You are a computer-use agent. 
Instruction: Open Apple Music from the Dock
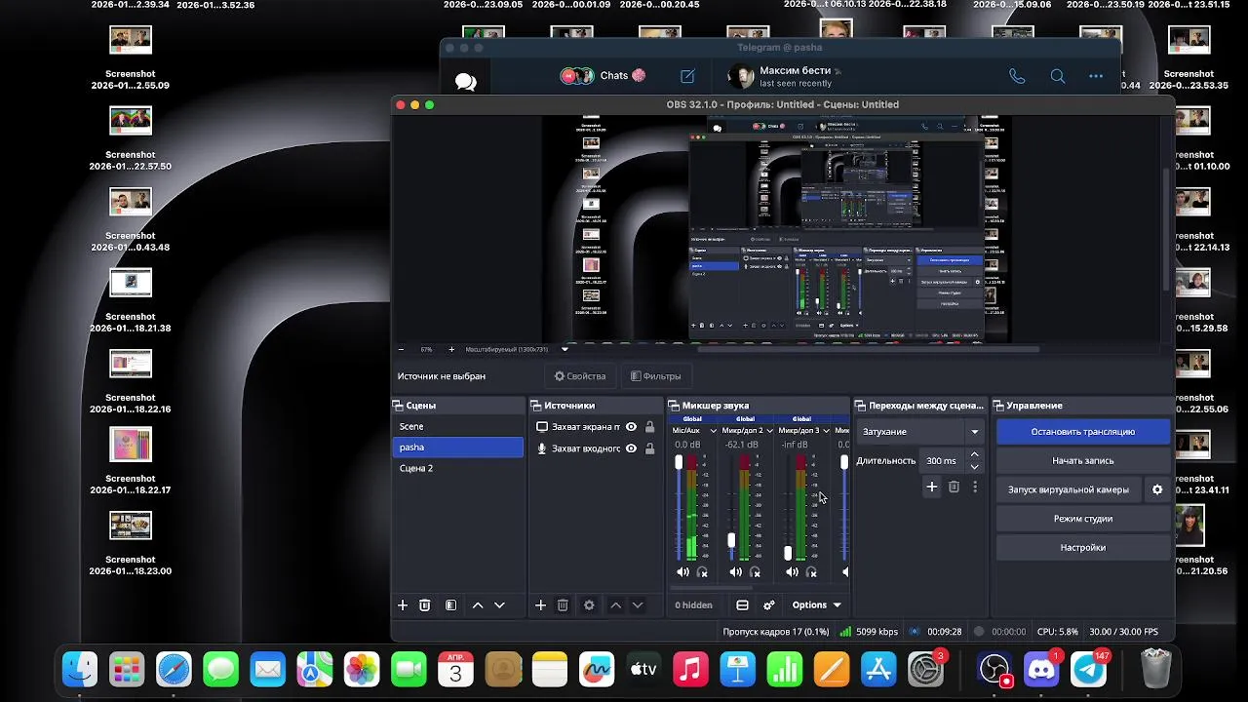[x=690, y=669]
